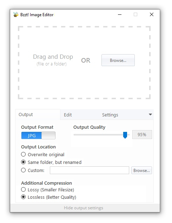
Task: Select Overwrite original radio button
Action: coord(23,154)
